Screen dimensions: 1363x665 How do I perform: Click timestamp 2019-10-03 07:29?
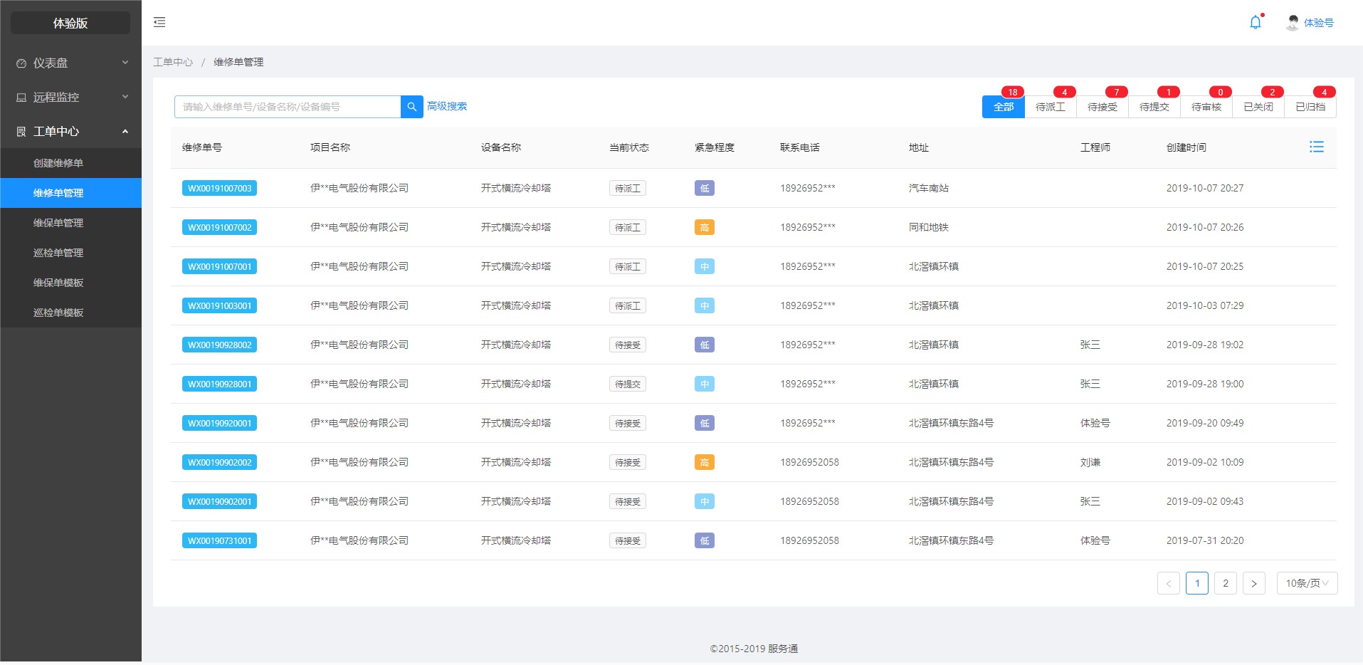coord(1205,305)
